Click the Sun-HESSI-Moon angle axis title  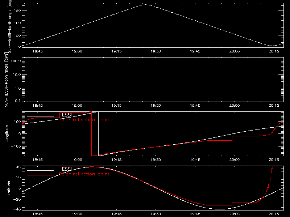(6, 80)
